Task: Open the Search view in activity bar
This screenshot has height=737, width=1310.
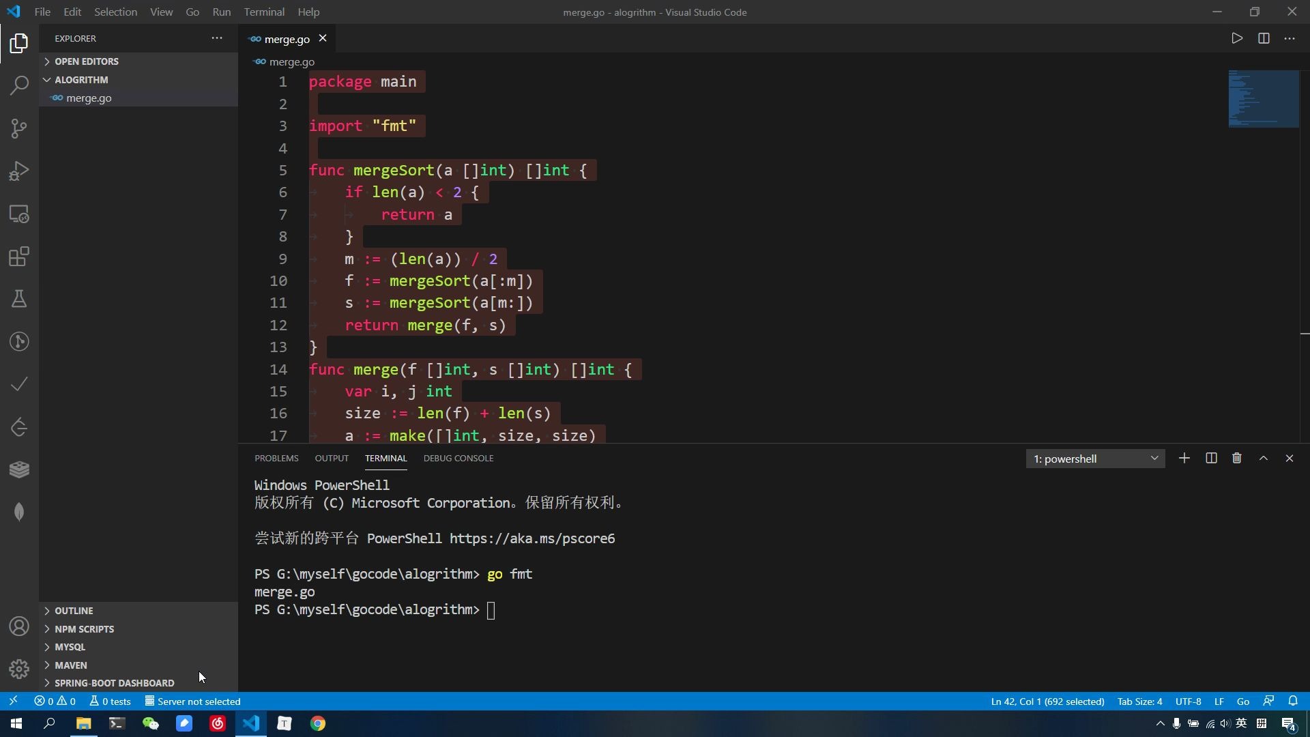Action: pos(19,86)
